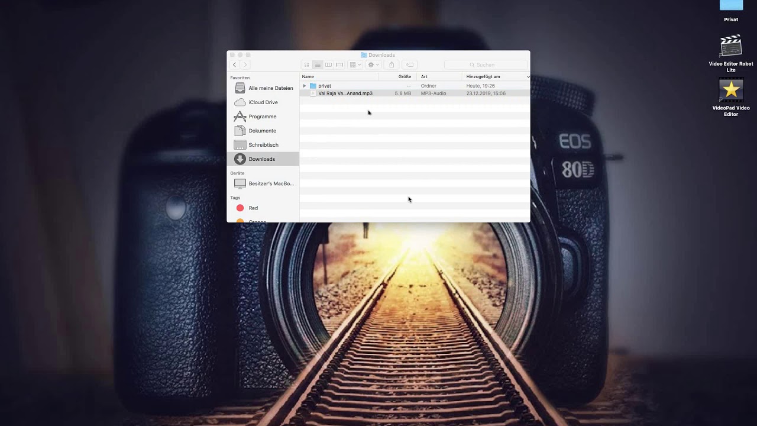Sort files by Größe column

pyautogui.click(x=397, y=77)
